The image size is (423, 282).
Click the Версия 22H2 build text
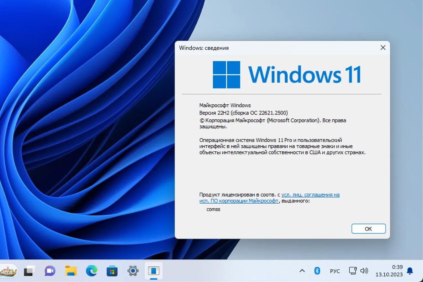click(243, 113)
